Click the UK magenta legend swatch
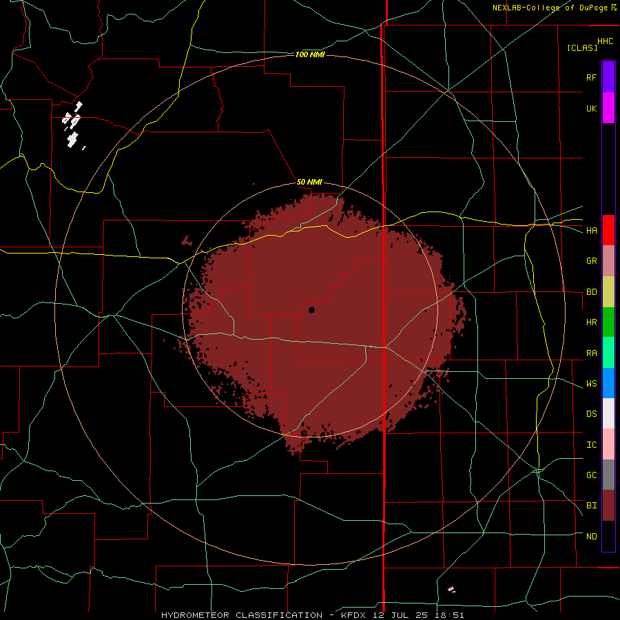Screen dimensions: 620x620 (608, 108)
